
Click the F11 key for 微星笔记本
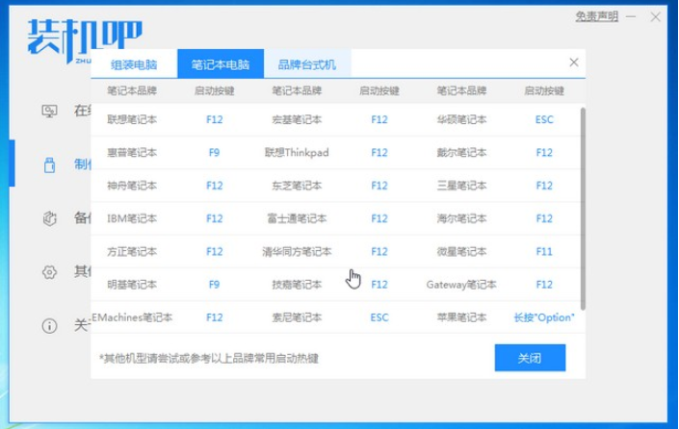tap(544, 252)
